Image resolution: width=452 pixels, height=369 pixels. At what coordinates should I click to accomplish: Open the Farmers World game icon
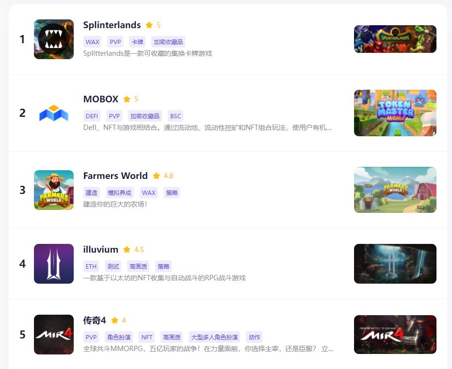54,190
